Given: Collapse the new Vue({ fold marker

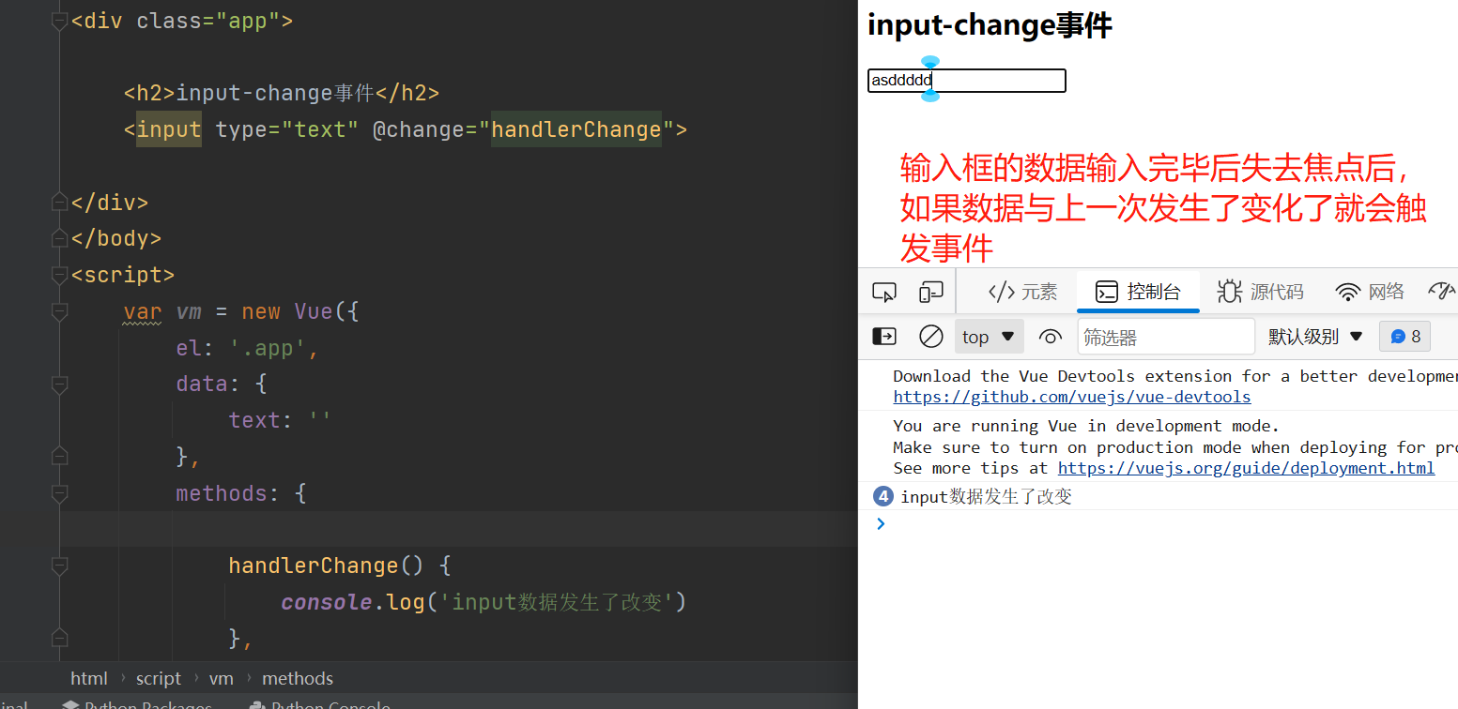Looking at the screenshot, I should click(x=60, y=311).
